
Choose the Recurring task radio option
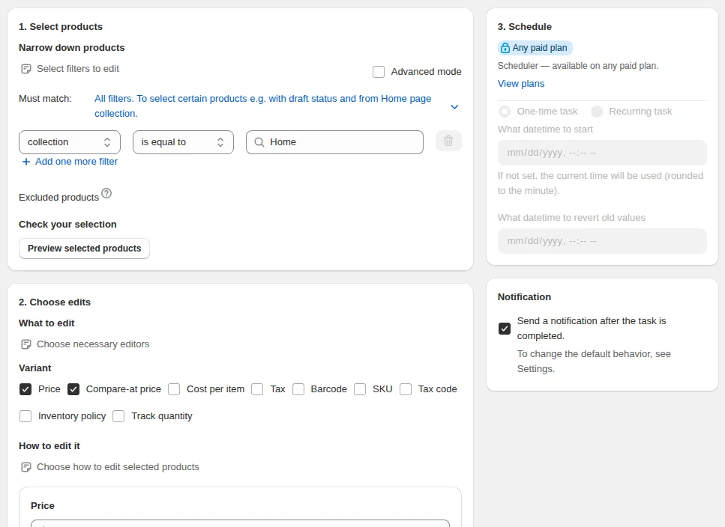(x=597, y=112)
